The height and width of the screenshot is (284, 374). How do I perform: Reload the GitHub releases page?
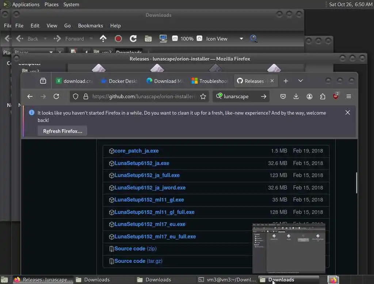click(56, 96)
